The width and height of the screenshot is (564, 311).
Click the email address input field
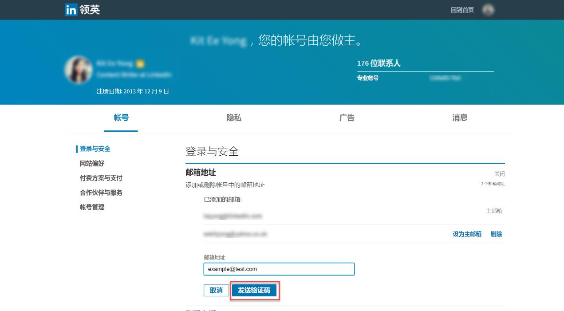279,269
